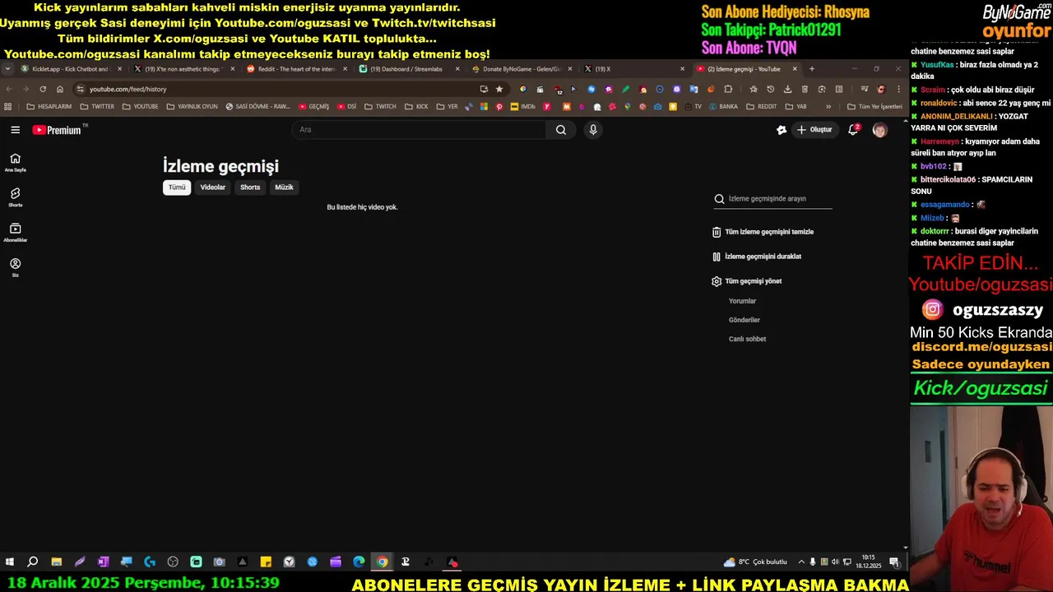
Task: Pause history via İzleme geçmişini duraklat
Action: [x=757, y=257]
